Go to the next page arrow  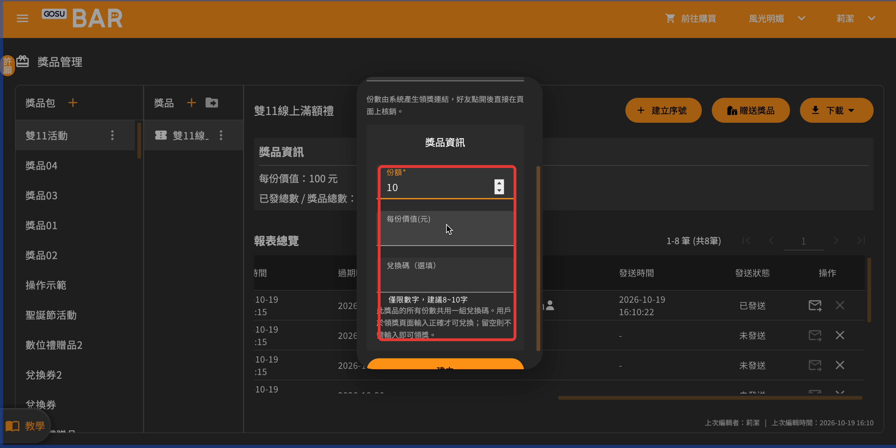pos(836,240)
